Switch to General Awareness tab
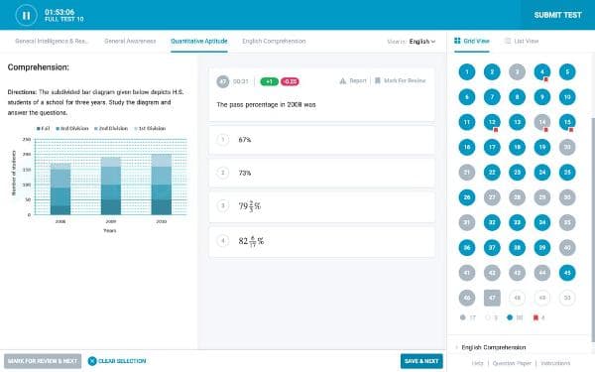595x372 pixels. pyautogui.click(x=130, y=41)
